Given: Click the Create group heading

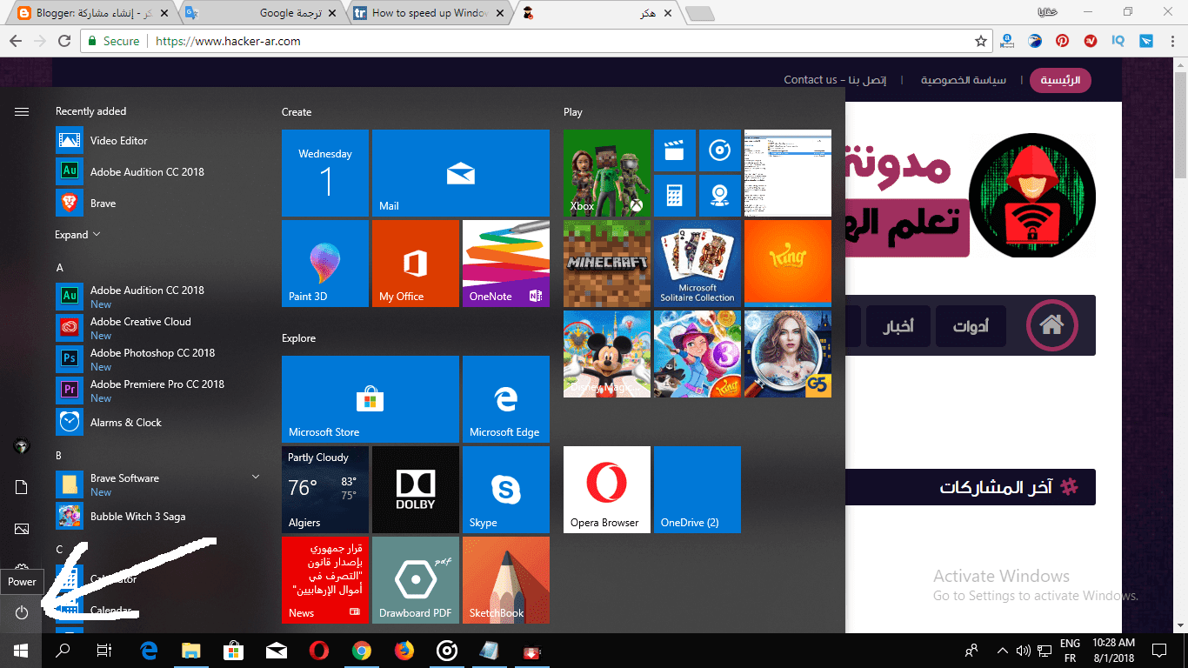Looking at the screenshot, I should coord(297,112).
